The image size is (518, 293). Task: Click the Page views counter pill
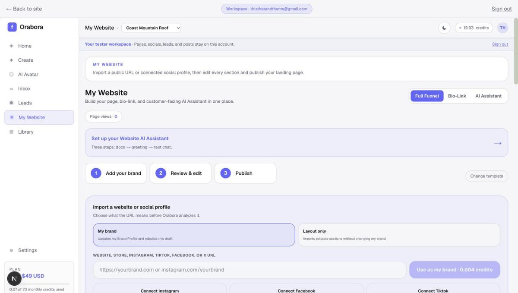point(104,117)
